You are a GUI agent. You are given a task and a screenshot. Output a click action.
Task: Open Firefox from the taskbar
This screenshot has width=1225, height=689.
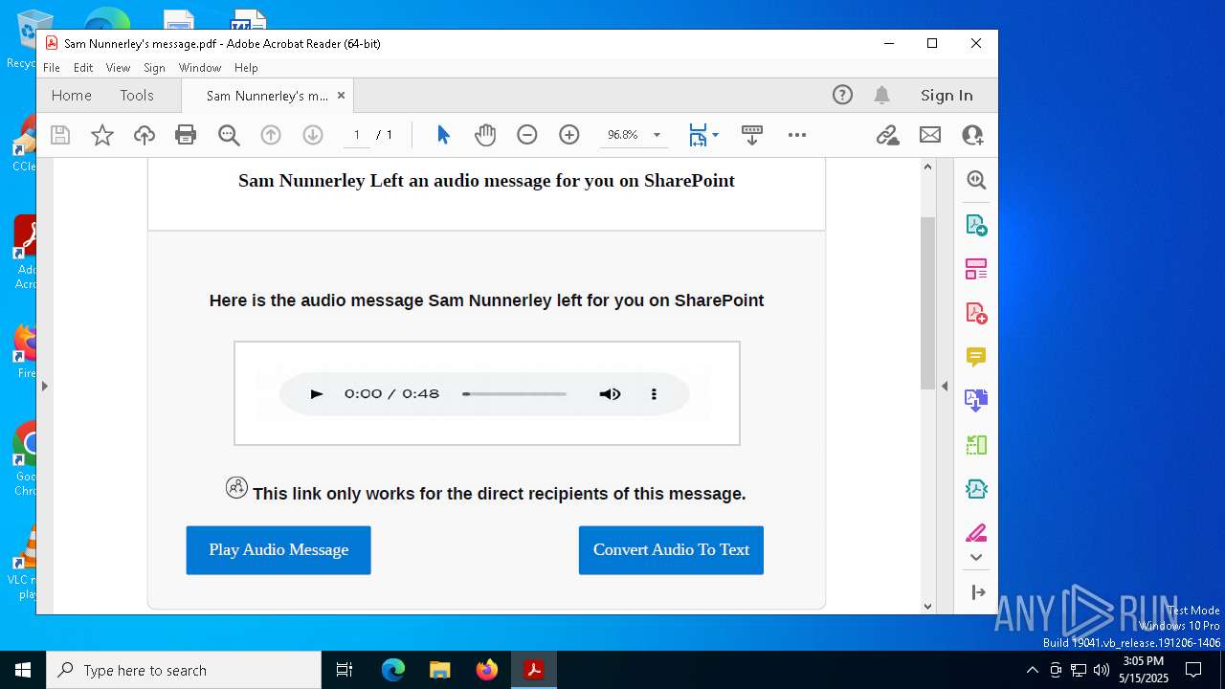click(487, 670)
